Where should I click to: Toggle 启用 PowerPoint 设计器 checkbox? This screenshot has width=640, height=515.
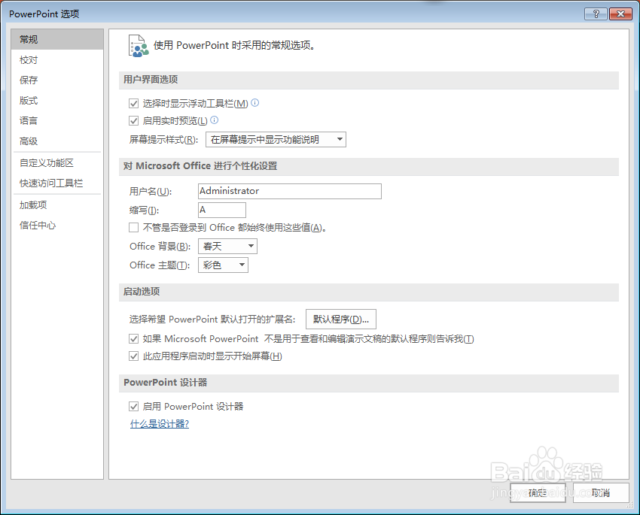click(x=133, y=406)
